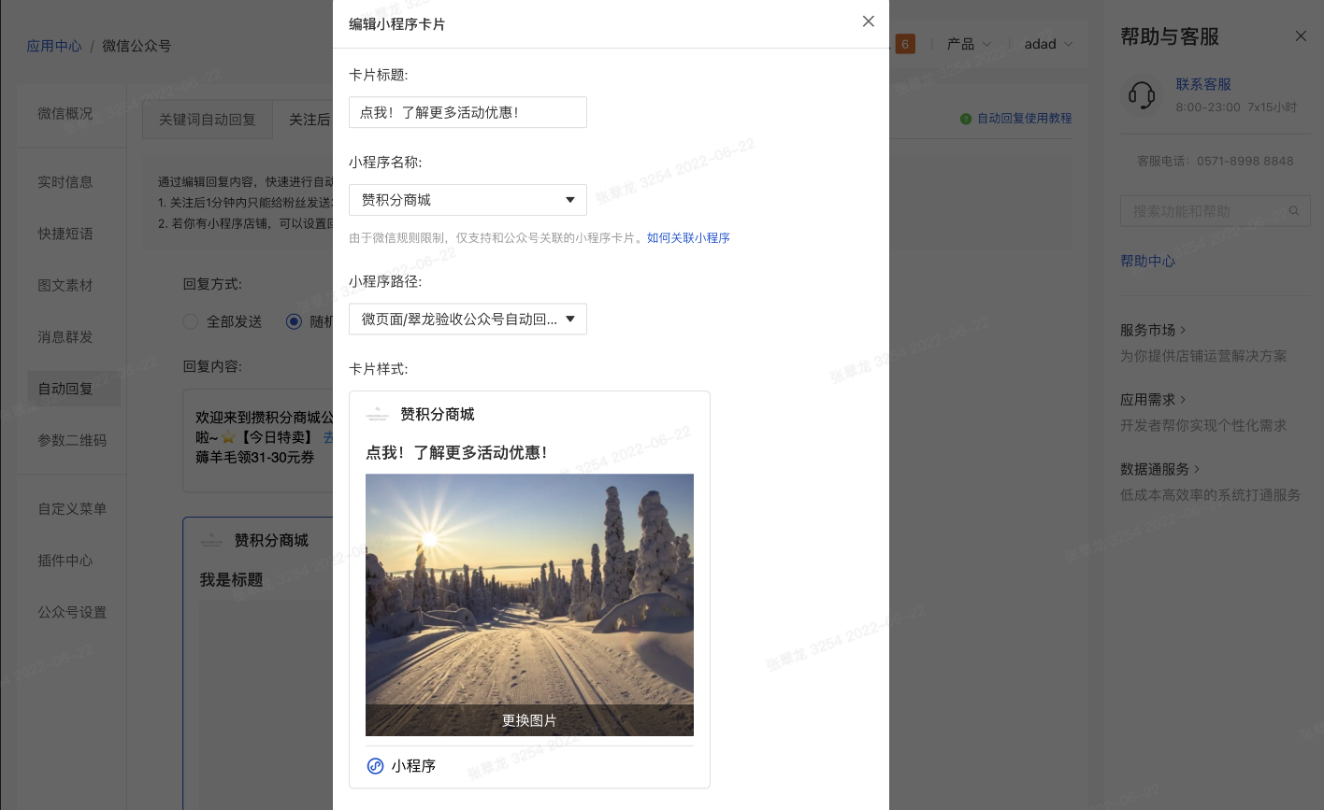This screenshot has width=1324, height=810.
Task: Click the orange notification badge 6
Action: coord(905,44)
